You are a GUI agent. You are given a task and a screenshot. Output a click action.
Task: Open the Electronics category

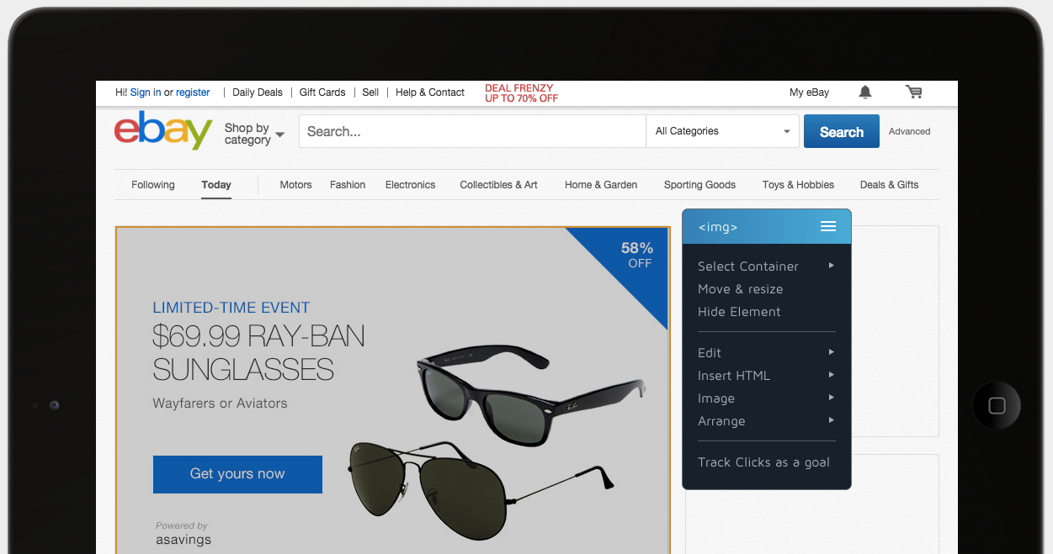point(411,185)
